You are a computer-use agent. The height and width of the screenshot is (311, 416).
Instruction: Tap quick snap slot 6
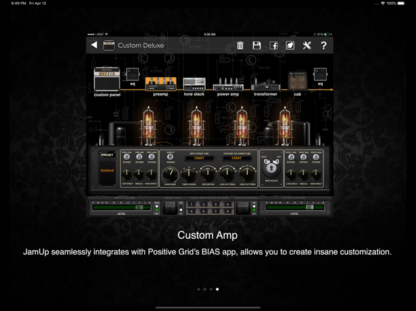coord(204,211)
